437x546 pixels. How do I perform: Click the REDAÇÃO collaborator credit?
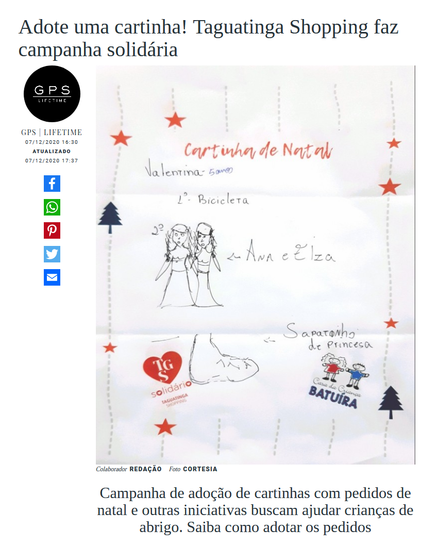click(x=145, y=469)
